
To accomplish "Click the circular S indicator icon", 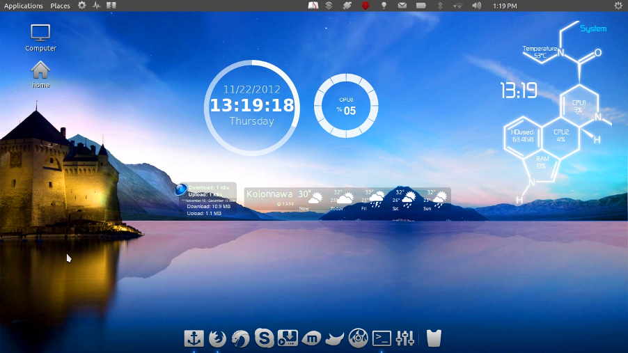I will tap(329, 6).
